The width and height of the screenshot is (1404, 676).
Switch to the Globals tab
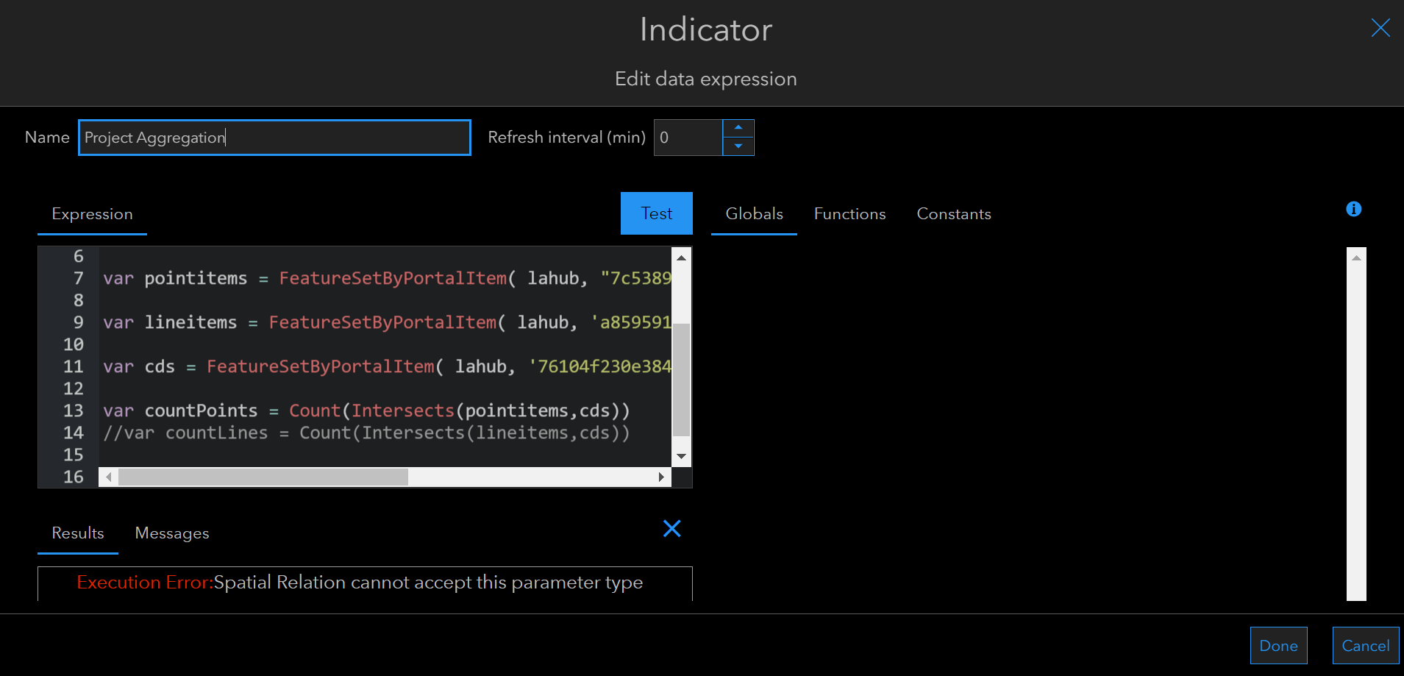754,213
